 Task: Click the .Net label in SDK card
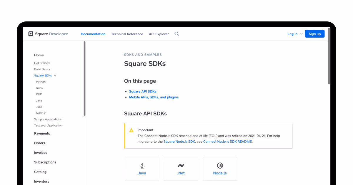181,173
